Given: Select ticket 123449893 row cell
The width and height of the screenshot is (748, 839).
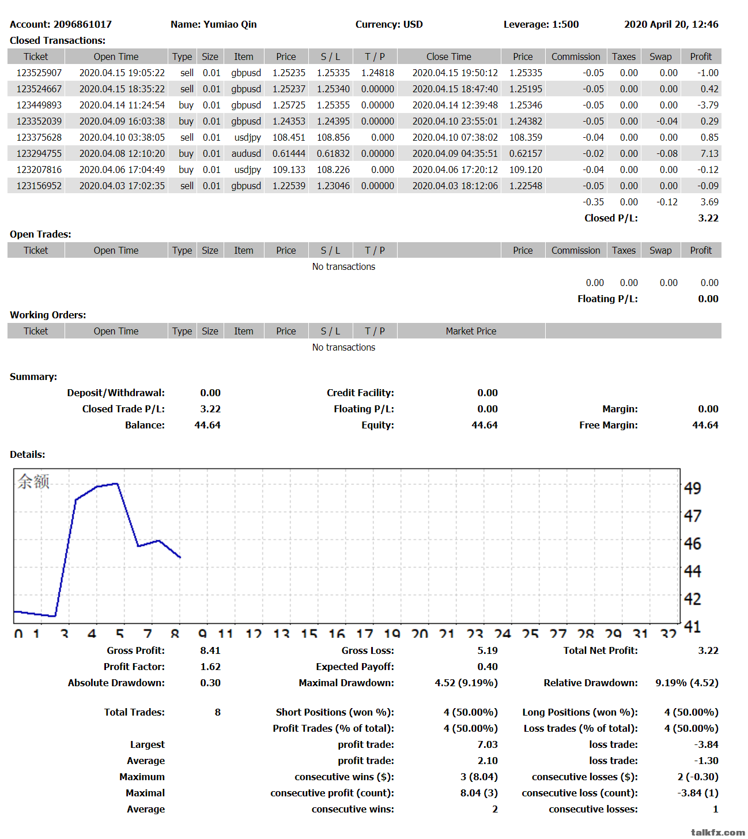Looking at the screenshot, I should tap(39, 105).
